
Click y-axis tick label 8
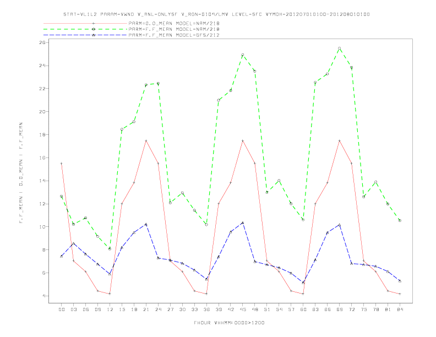(x=43, y=250)
